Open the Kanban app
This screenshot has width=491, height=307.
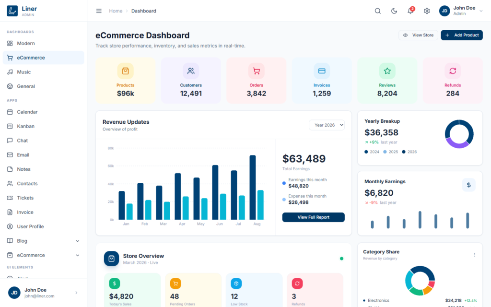44,126
